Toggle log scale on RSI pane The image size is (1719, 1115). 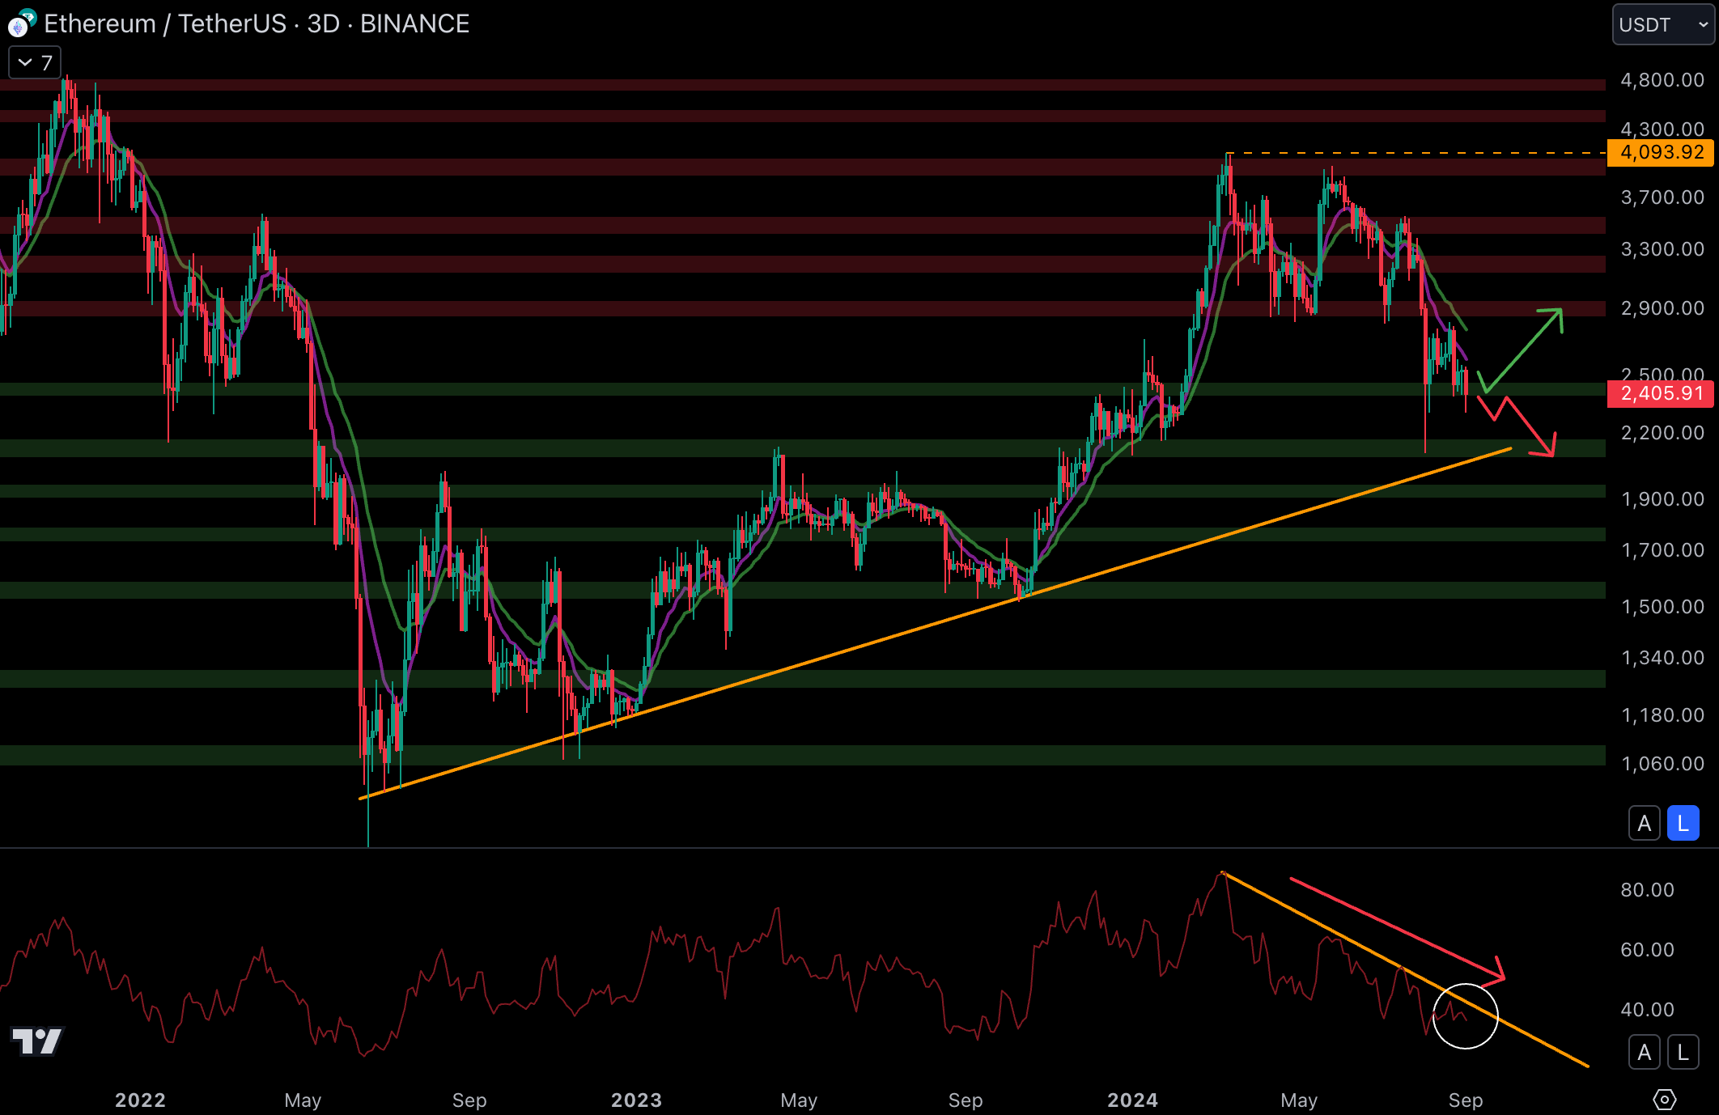click(1683, 1052)
